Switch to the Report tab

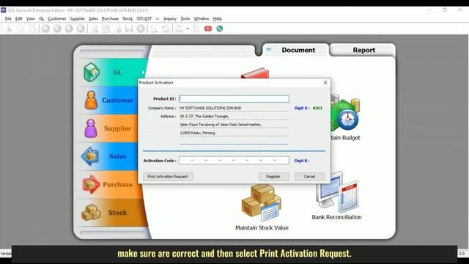click(363, 50)
